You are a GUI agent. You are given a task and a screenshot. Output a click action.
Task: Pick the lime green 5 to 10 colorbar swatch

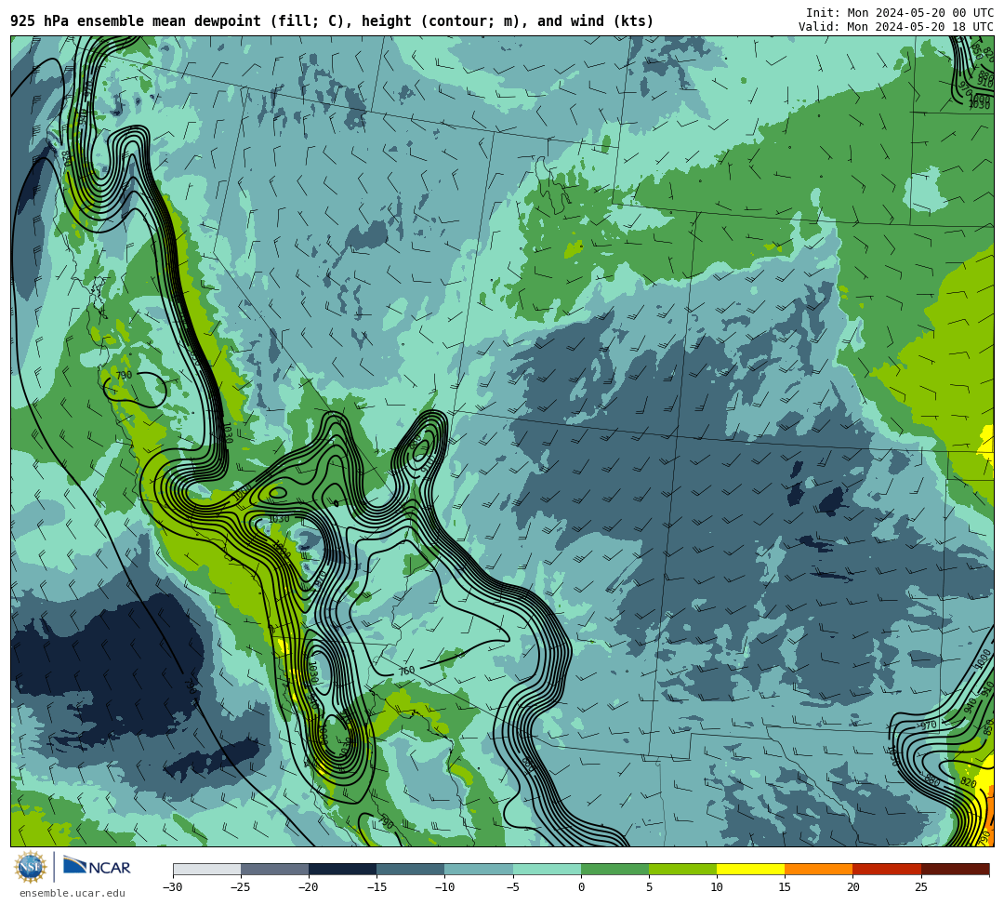(x=682, y=869)
